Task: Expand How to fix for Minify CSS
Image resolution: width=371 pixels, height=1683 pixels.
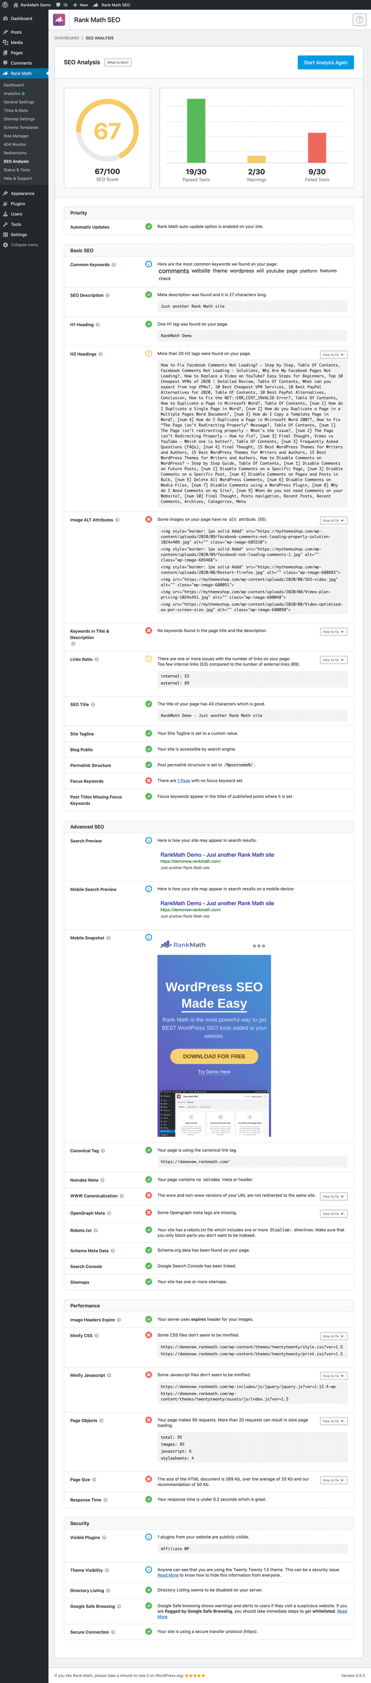Action: [334, 1336]
